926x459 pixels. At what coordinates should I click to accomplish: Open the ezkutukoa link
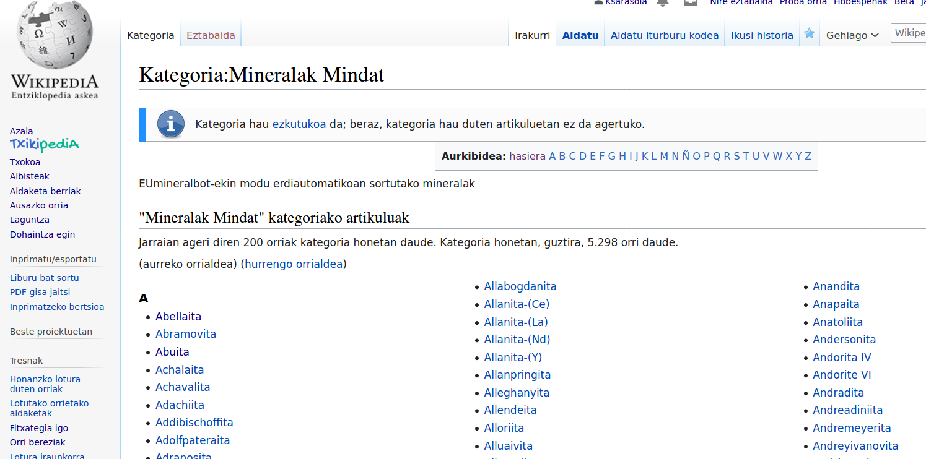coord(299,124)
